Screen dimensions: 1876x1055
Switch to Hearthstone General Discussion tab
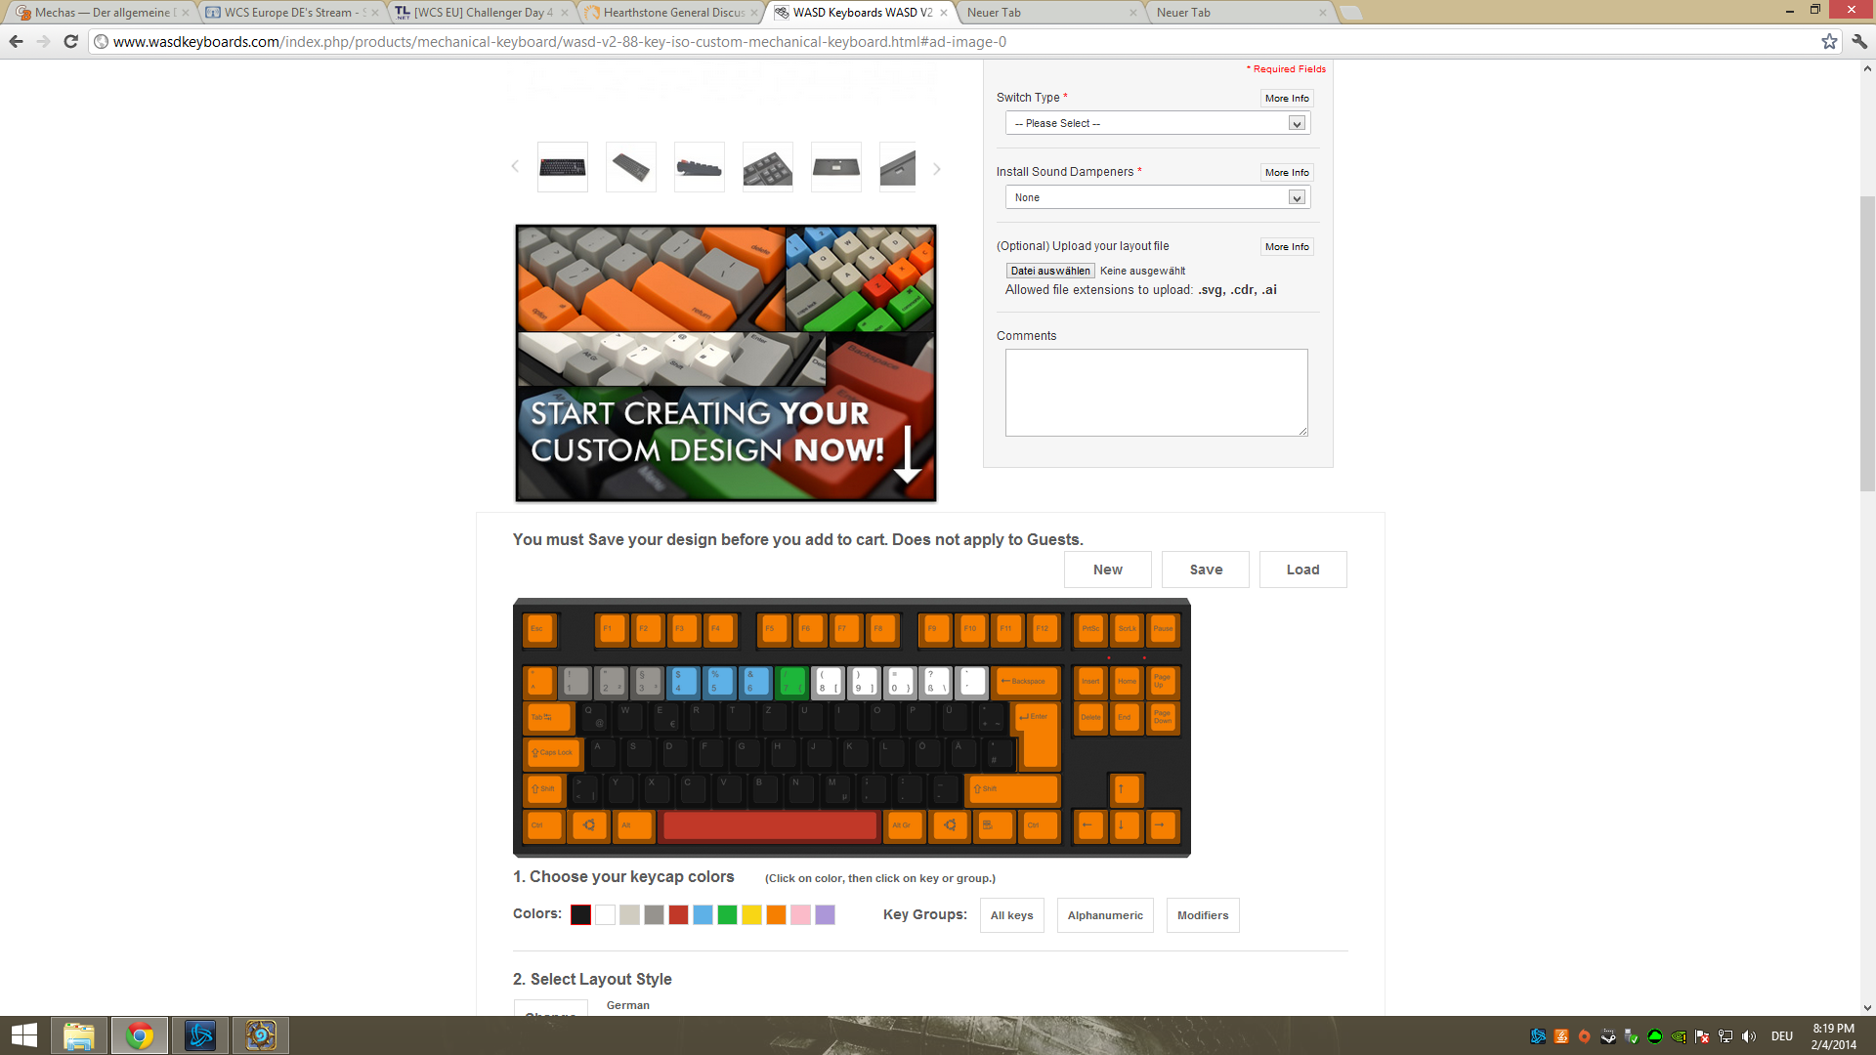click(672, 13)
